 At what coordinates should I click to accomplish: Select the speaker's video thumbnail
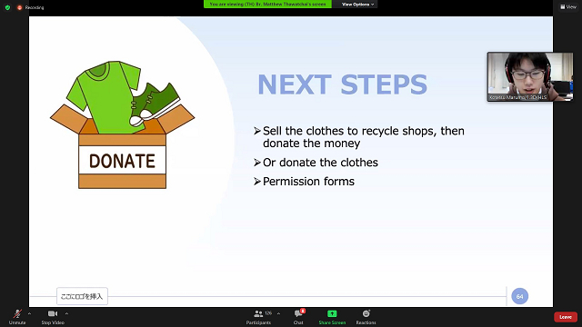pyautogui.click(x=530, y=76)
